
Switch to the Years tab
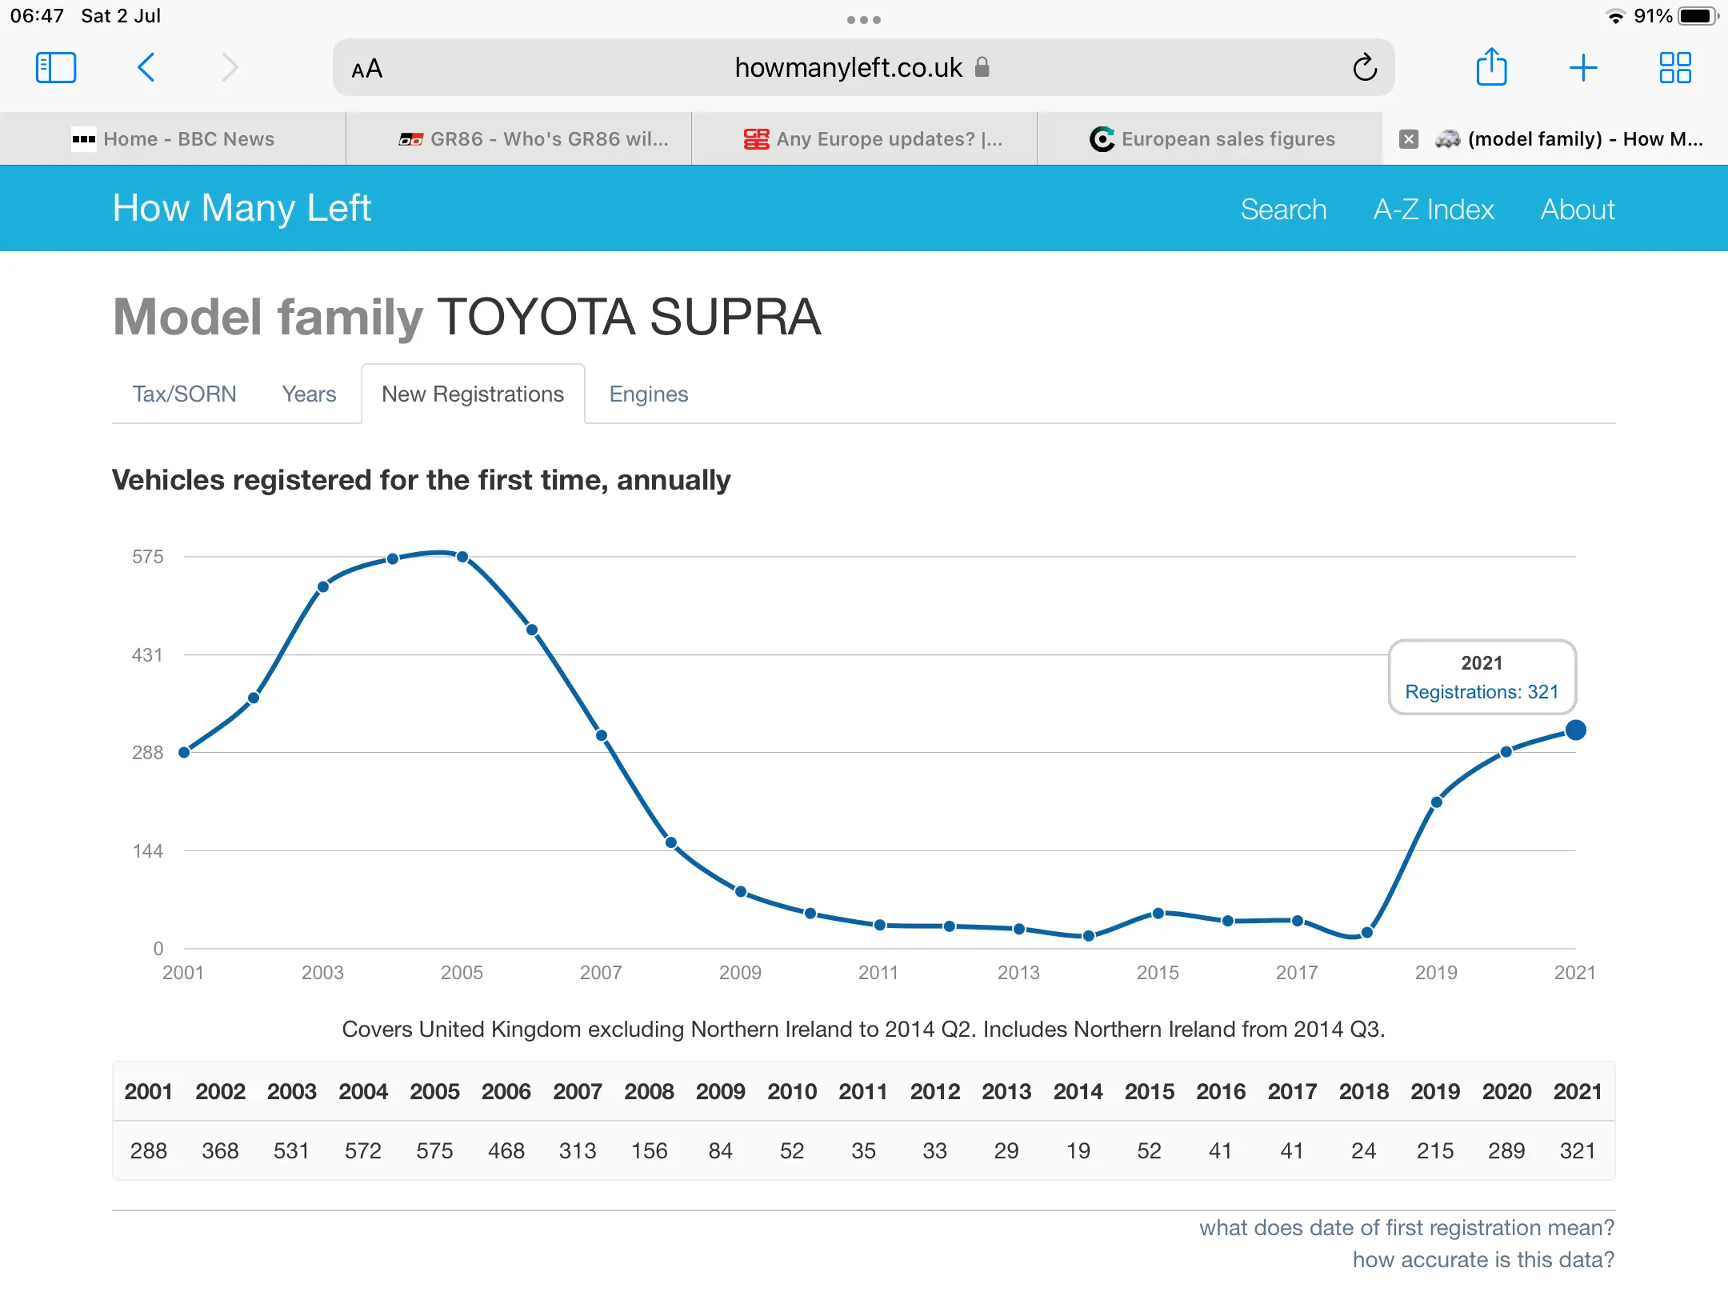click(309, 394)
